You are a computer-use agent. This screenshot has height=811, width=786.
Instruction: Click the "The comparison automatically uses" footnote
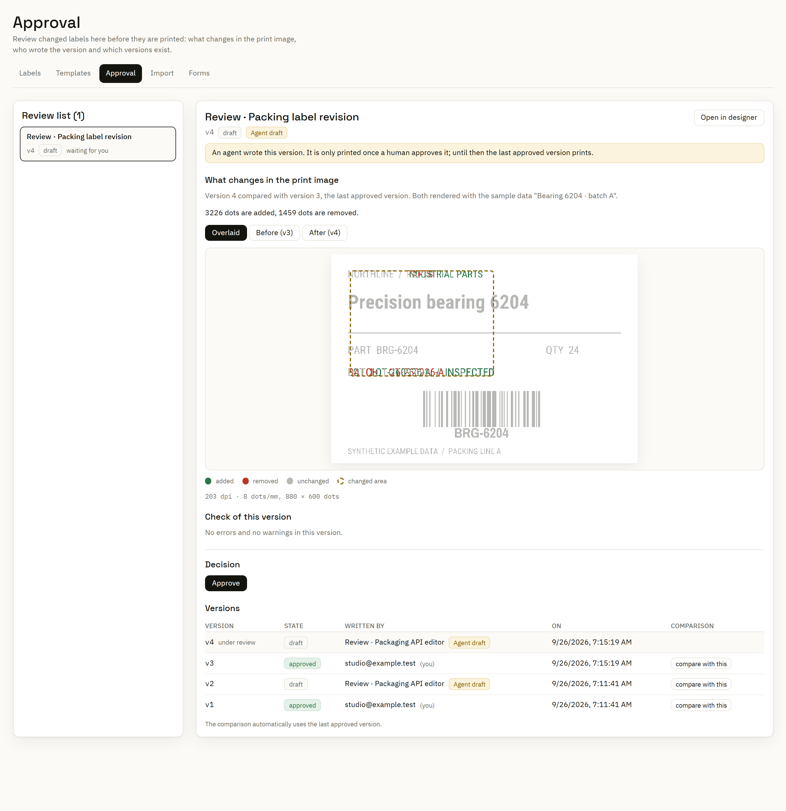[x=293, y=724]
